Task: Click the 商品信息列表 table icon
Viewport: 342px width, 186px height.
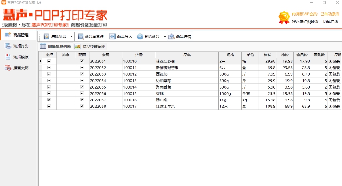Action: tap(43, 46)
